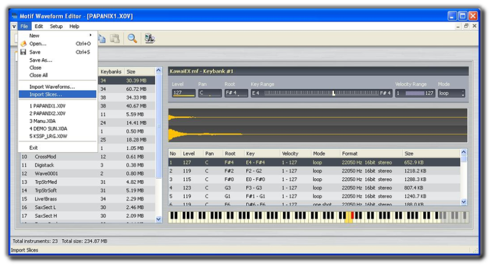Open recent file 2 PAPANIX2.X0V

[x=57, y=113]
